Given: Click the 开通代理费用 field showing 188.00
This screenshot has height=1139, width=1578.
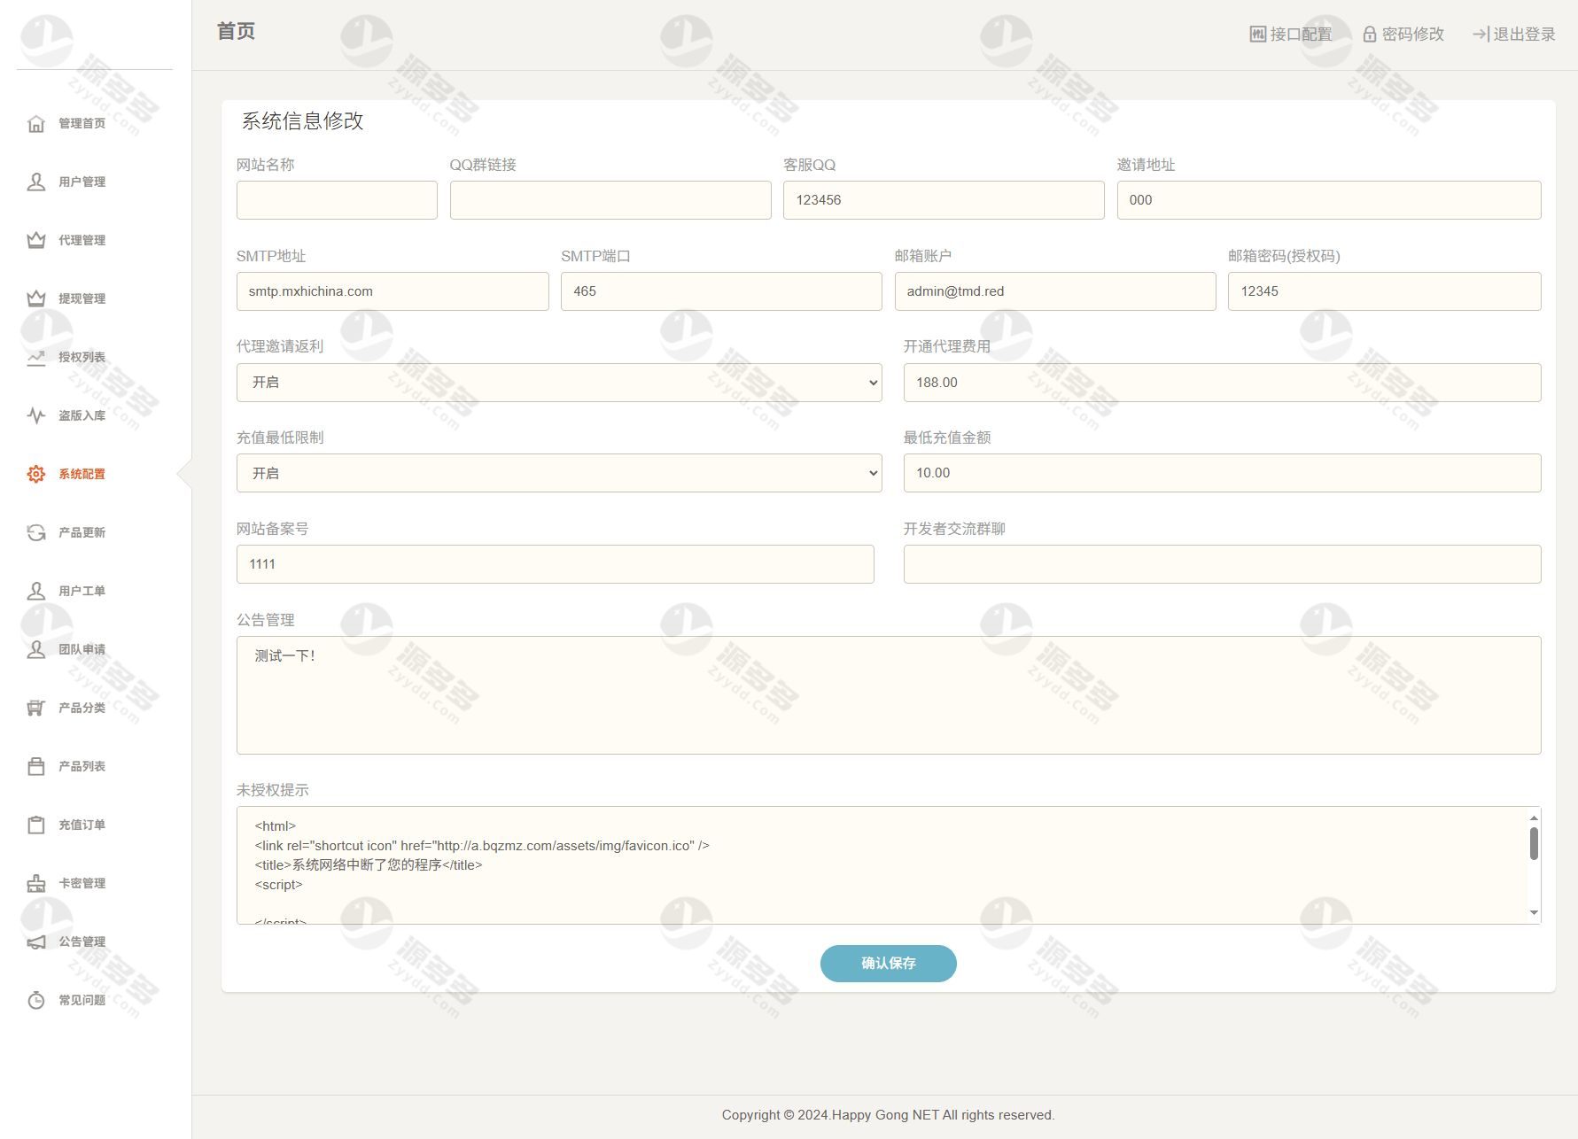Looking at the screenshot, I should [1223, 383].
